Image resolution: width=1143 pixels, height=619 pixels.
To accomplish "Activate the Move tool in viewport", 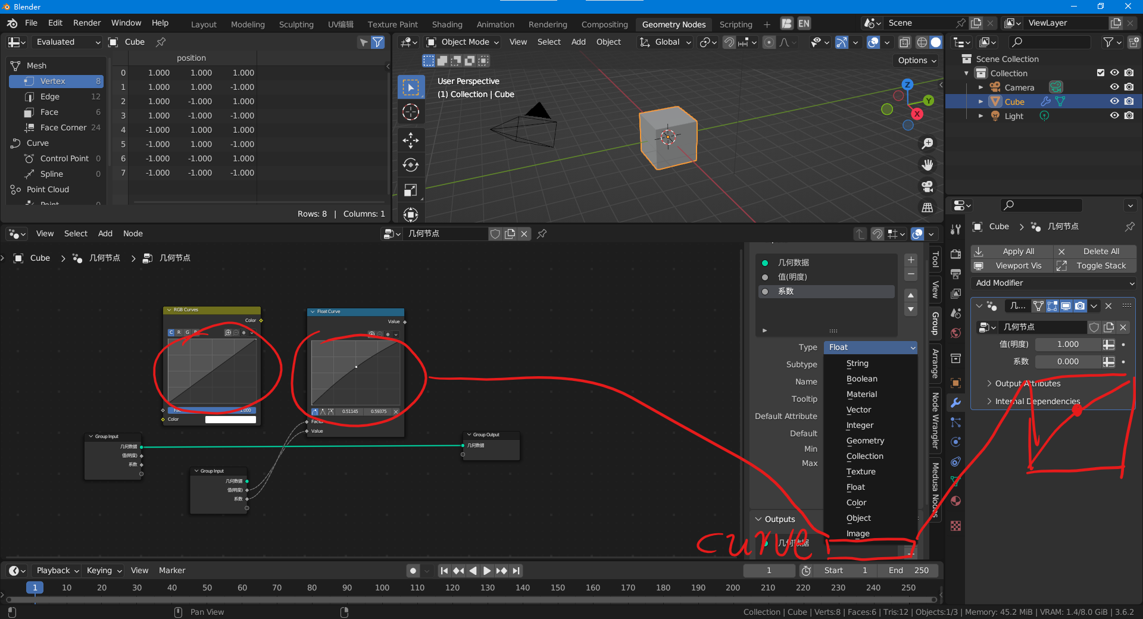I will pos(411,140).
